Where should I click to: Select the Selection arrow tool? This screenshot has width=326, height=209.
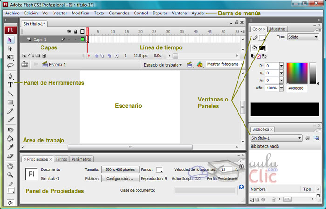(x=10, y=40)
